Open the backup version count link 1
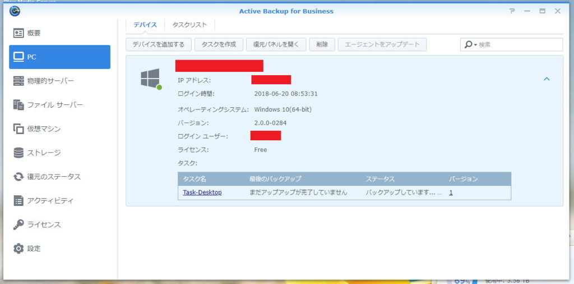The width and height of the screenshot is (574, 284). coord(451,193)
